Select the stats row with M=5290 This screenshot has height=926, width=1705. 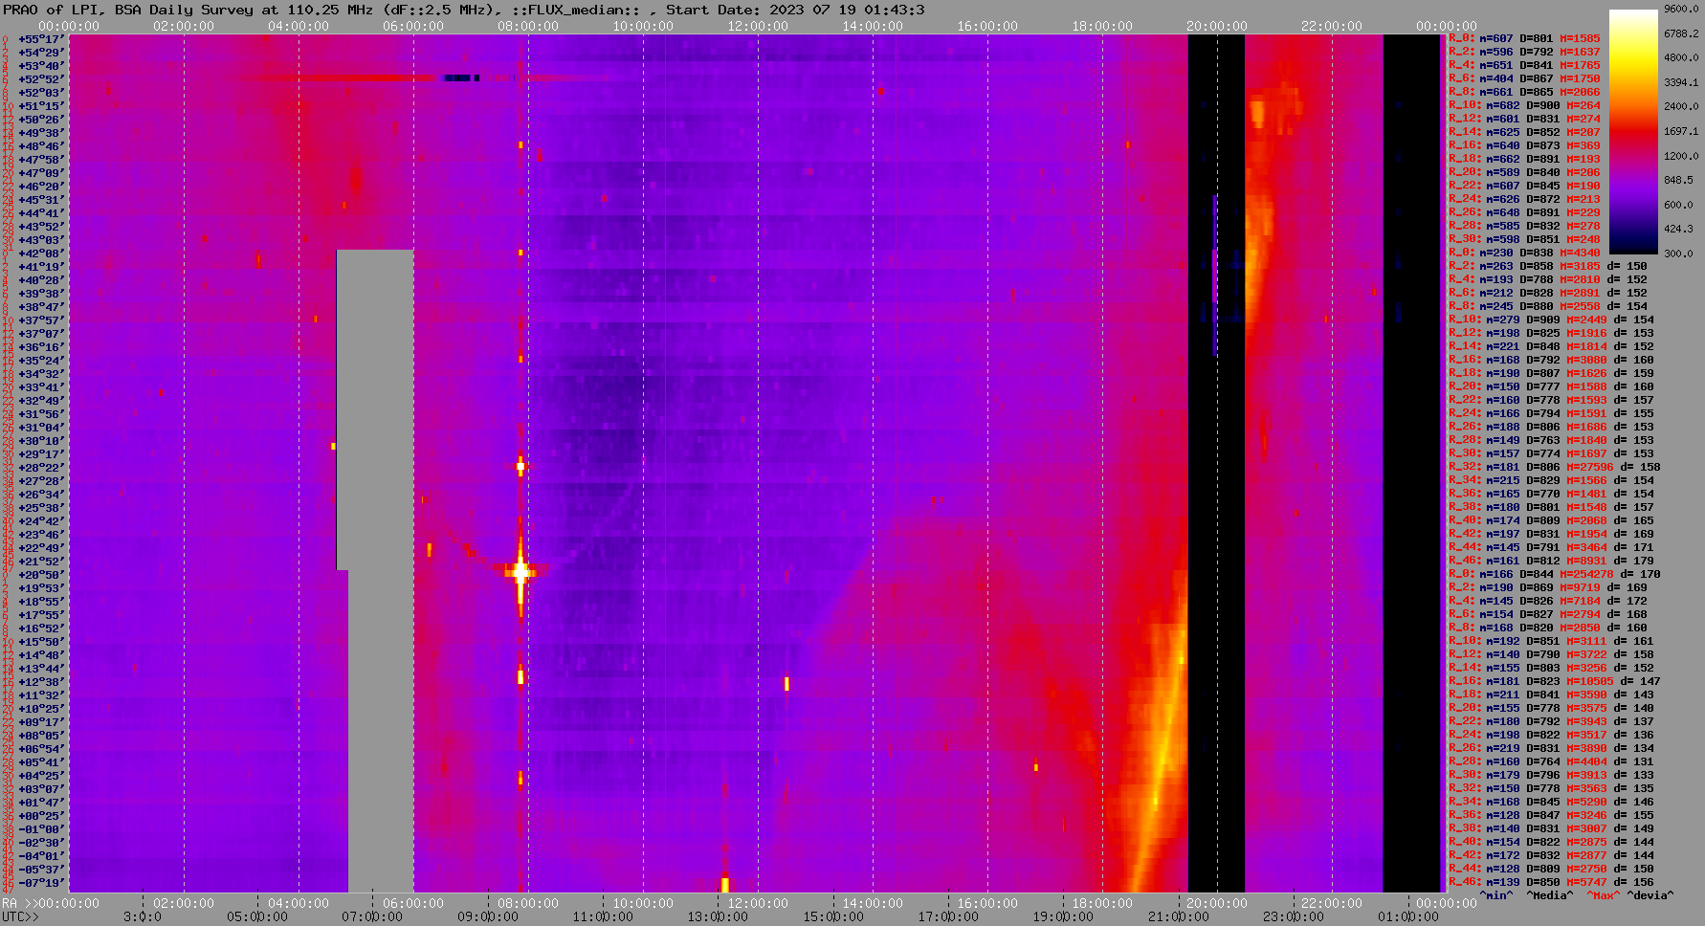pyautogui.click(x=1552, y=802)
